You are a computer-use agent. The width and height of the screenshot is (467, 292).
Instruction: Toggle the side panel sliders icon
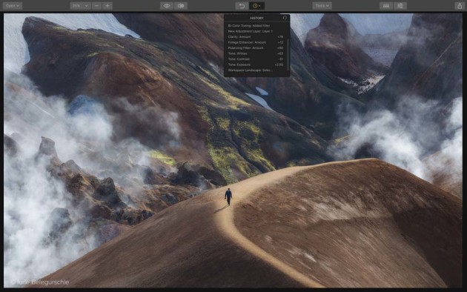coord(400,6)
